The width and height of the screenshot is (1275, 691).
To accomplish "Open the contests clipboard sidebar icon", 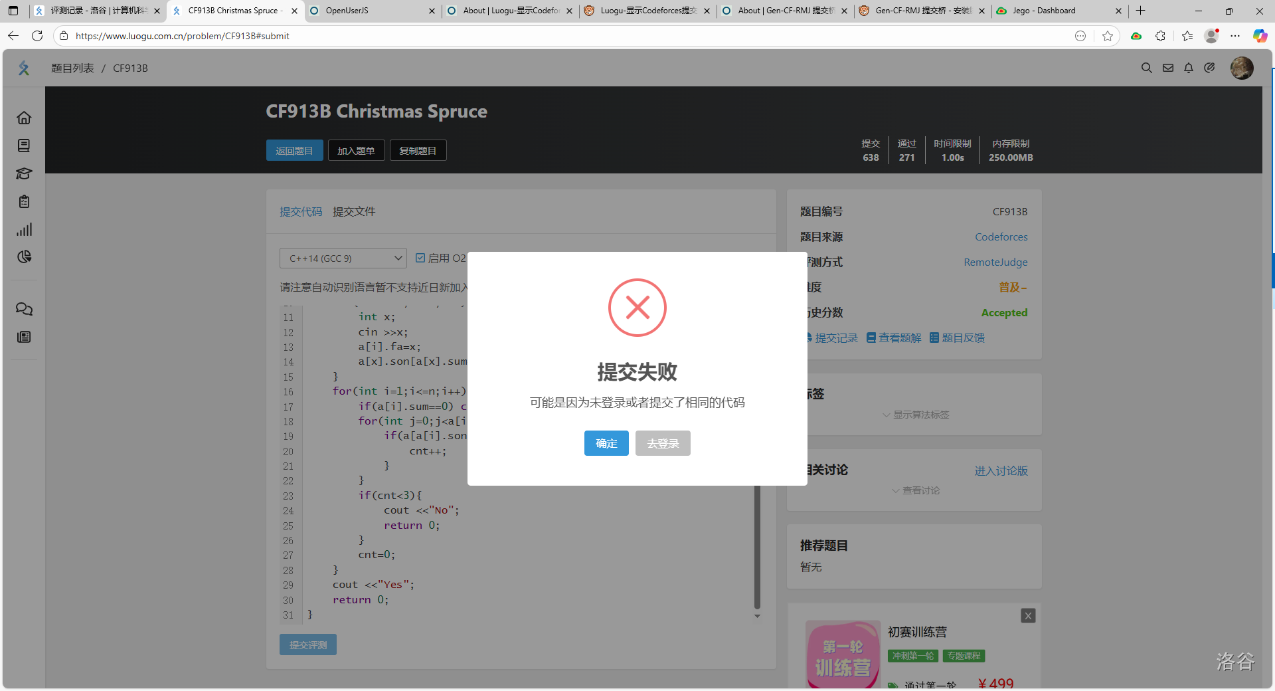I will coord(24,201).
